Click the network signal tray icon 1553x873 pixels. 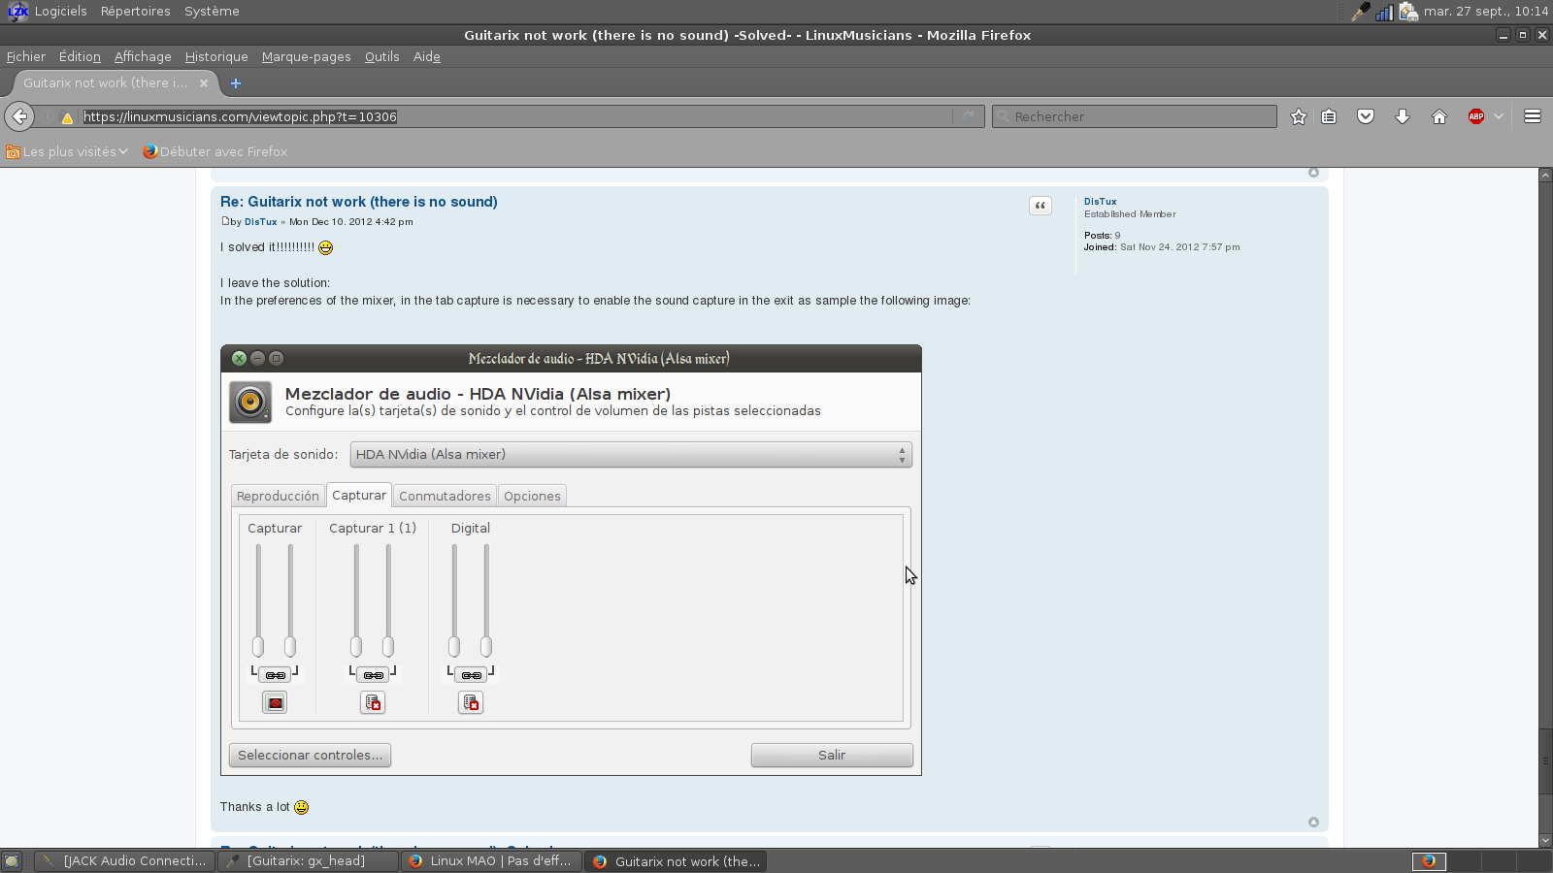pyautogui.click(x=1384, y=12)
